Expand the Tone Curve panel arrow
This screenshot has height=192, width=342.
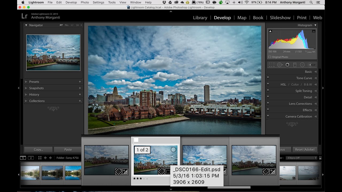pos(316,78)
